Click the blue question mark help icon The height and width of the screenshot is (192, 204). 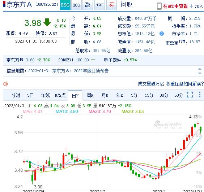coord(162,34)
